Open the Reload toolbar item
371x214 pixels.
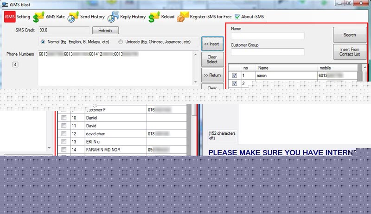tap(168, 17)
